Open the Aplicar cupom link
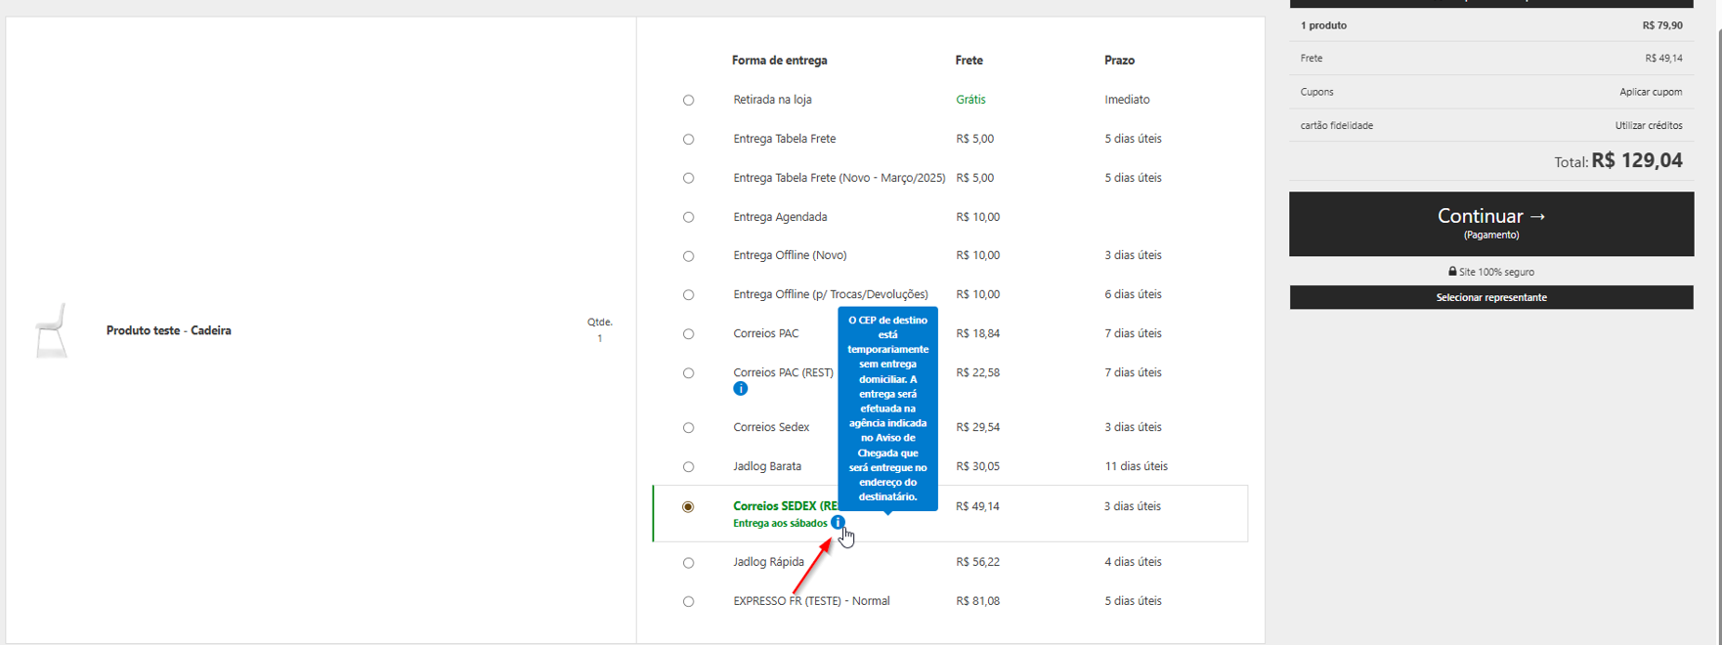 tap(1650, 92)
